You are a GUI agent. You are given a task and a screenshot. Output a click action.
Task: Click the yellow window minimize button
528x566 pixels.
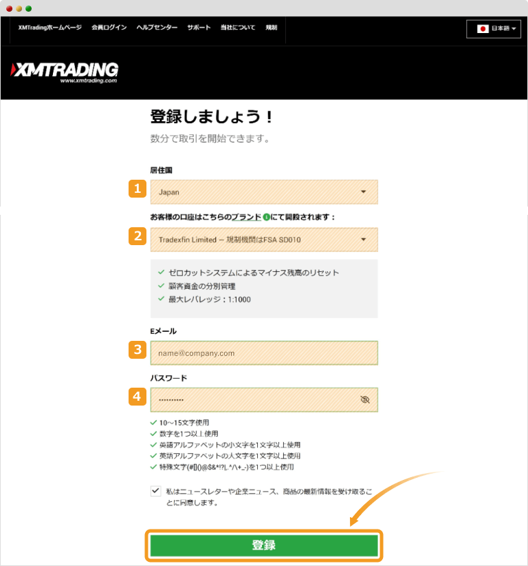[19, 9]
